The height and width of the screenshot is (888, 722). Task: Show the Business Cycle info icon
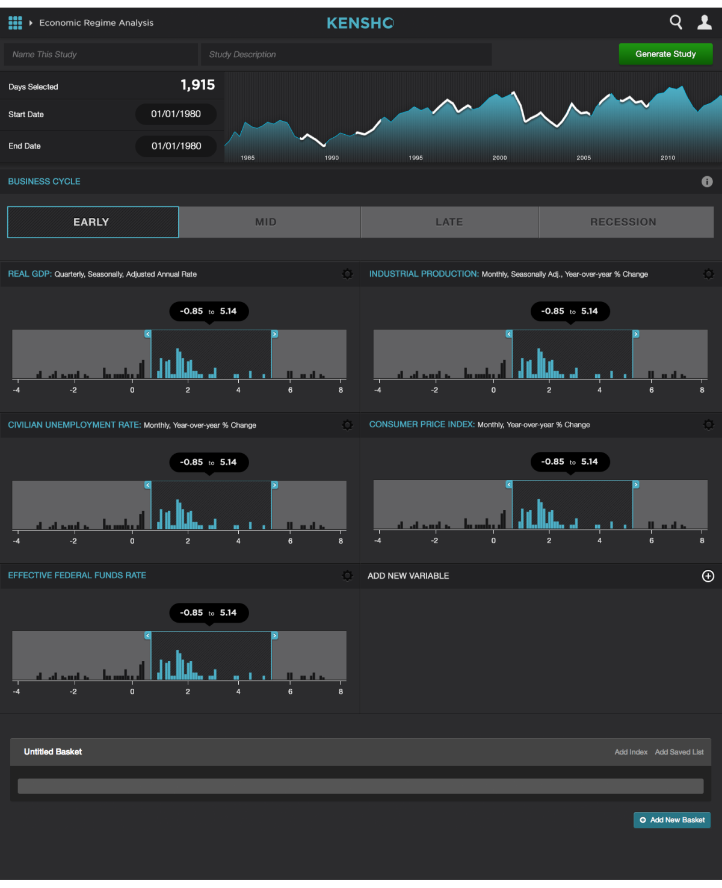[707, 182]
